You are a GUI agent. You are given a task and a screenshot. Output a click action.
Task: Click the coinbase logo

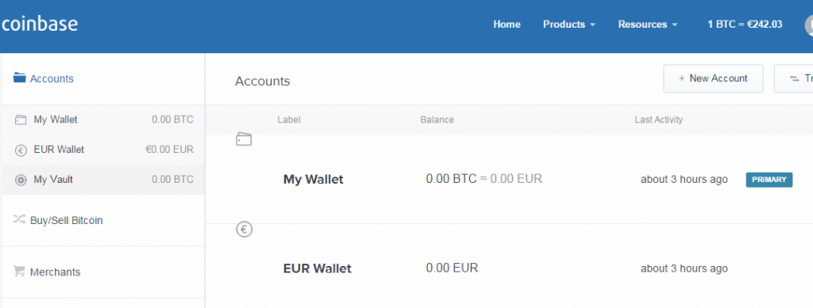tap(40, 24)
